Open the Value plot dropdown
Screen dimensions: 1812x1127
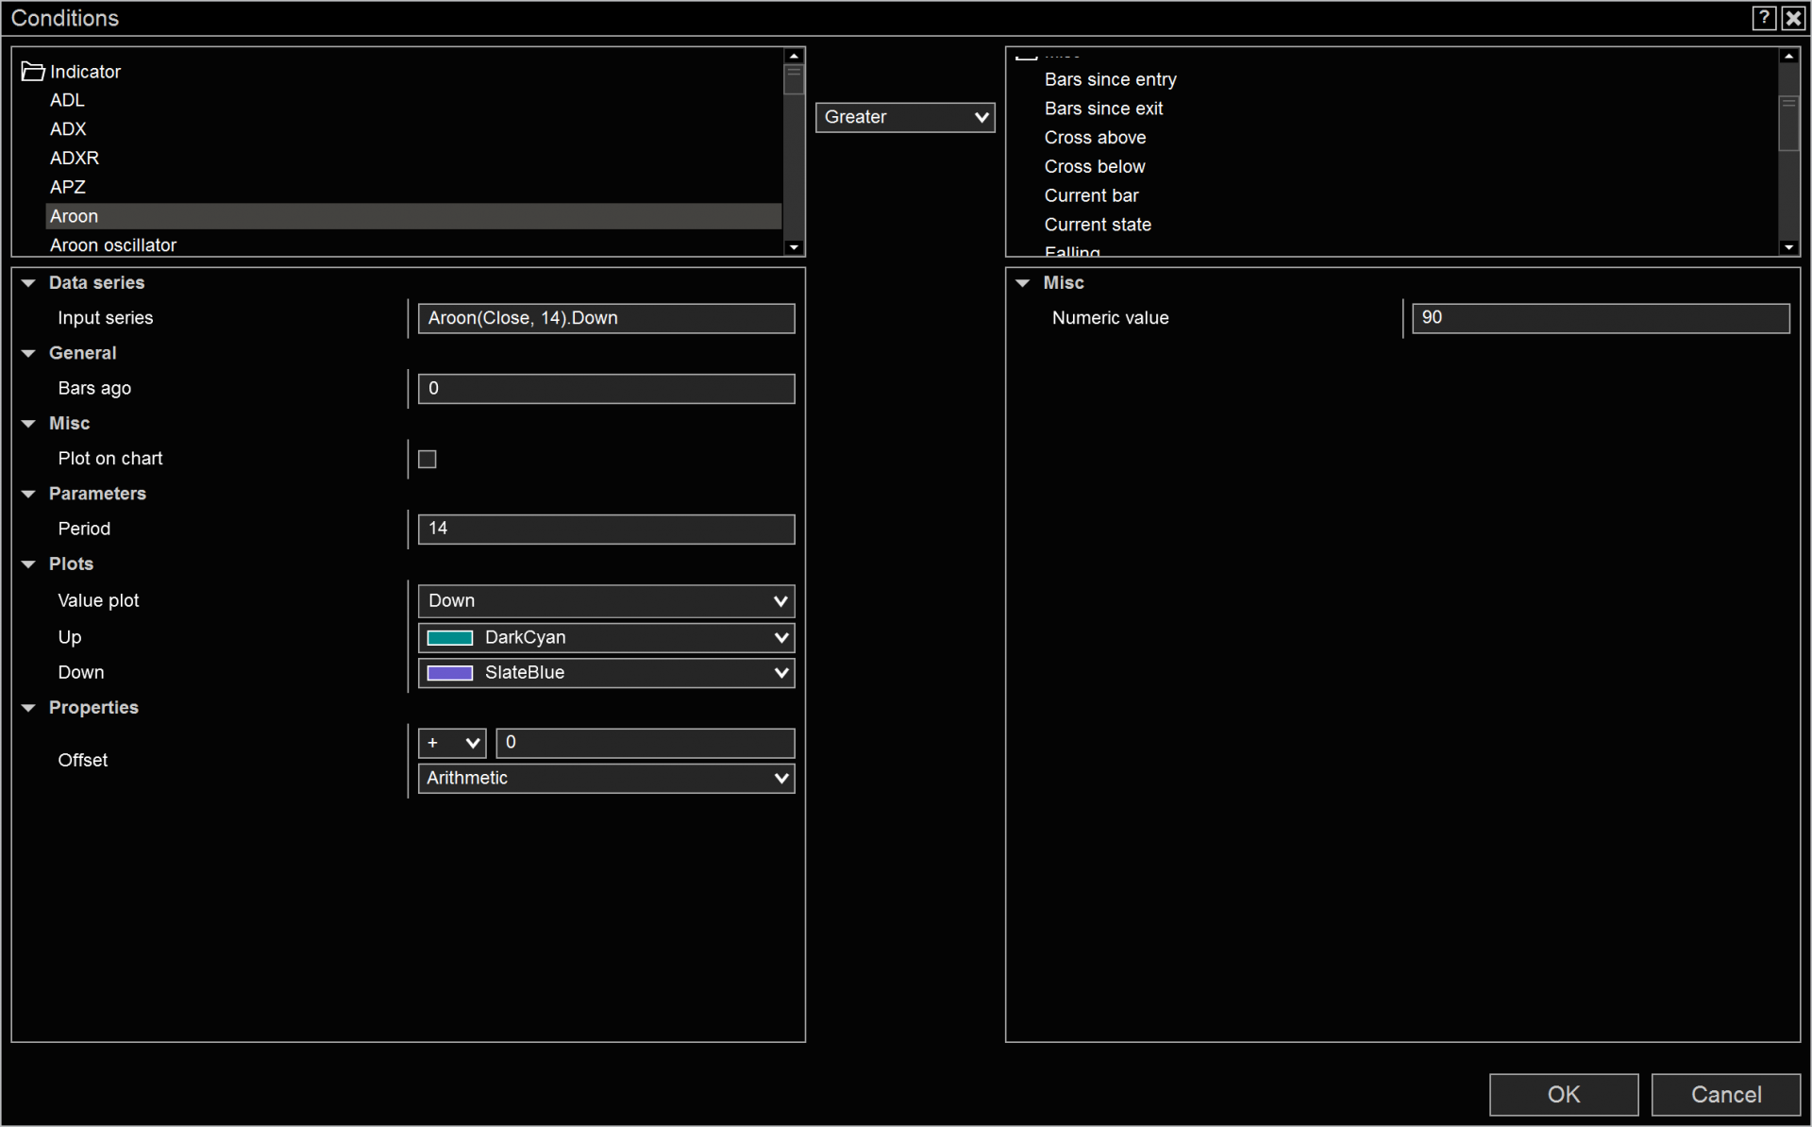tap(606, 601)
